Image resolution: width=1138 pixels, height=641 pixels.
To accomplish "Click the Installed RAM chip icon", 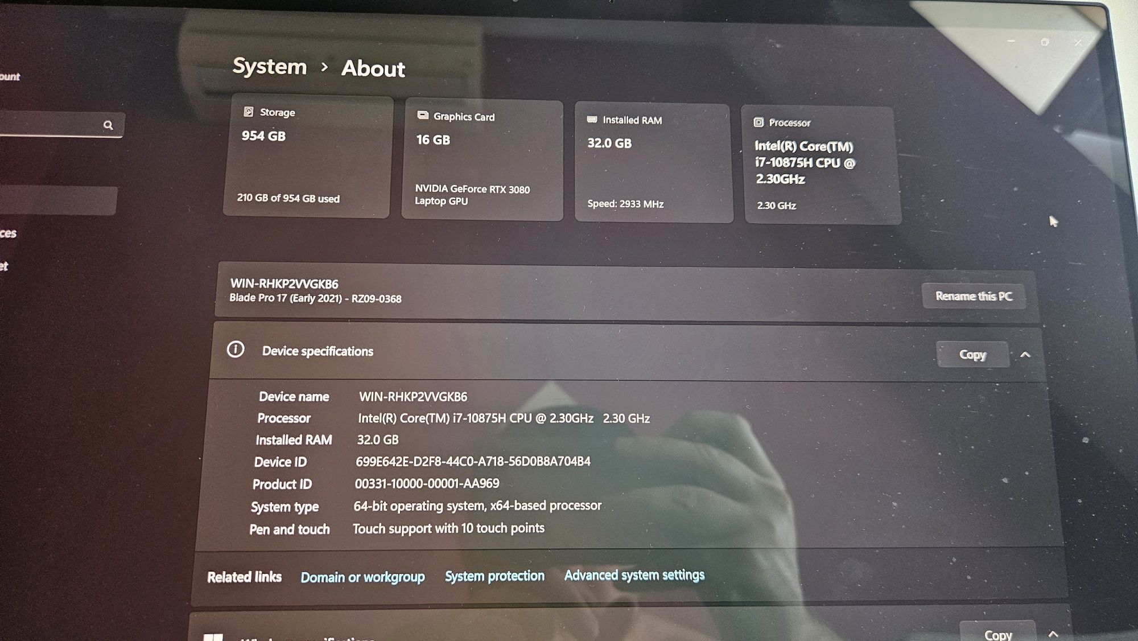I will [592, 120].
